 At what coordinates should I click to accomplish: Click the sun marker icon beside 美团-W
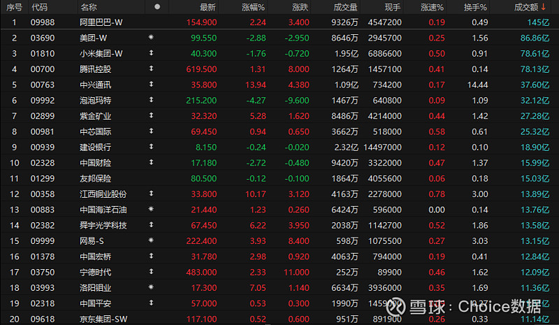pyautogui.click(x=151, y=38)
